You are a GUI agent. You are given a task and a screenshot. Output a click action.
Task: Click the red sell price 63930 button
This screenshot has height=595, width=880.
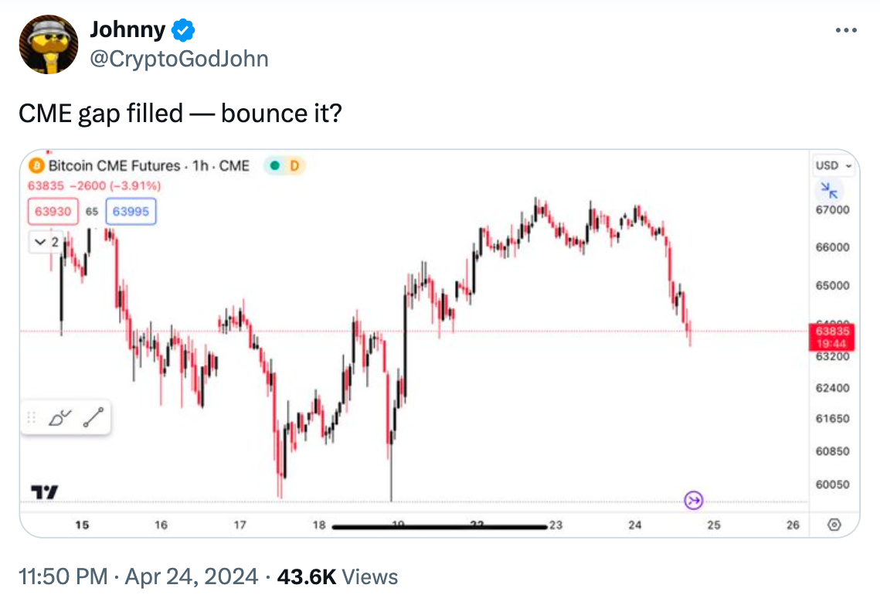tap(53, 212)
